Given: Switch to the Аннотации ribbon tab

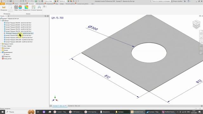Looking at the screenshot, I should click(23, 4).
